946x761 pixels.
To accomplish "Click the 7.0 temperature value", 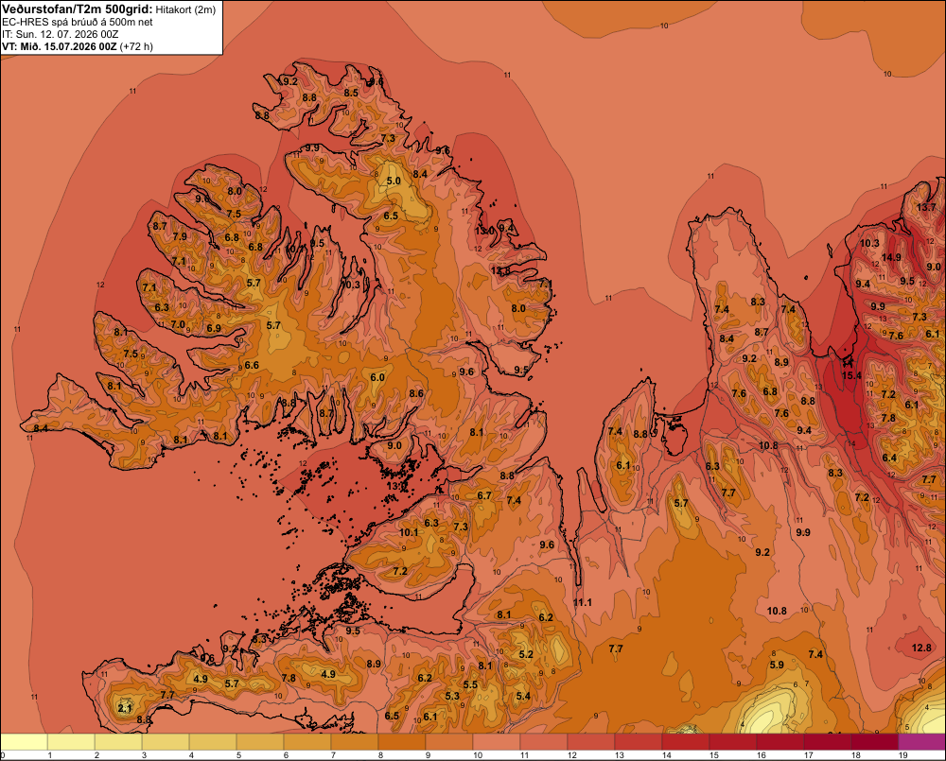I will (178, 324).
